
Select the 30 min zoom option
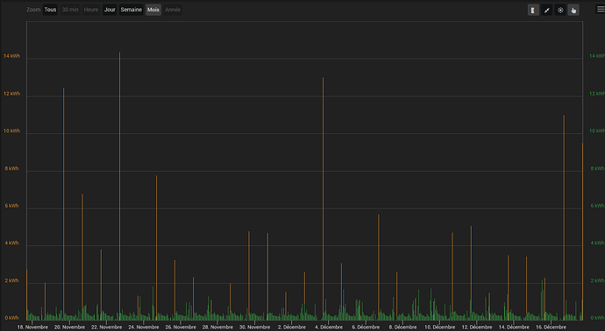point(70,10)
